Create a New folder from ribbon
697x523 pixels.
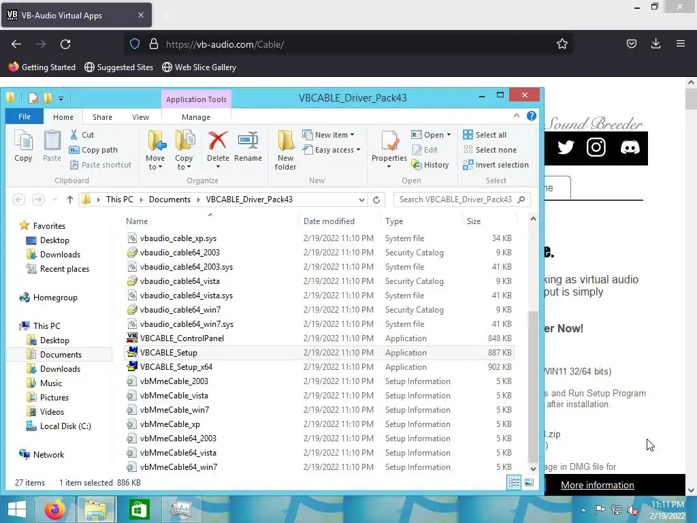point(285,150)
